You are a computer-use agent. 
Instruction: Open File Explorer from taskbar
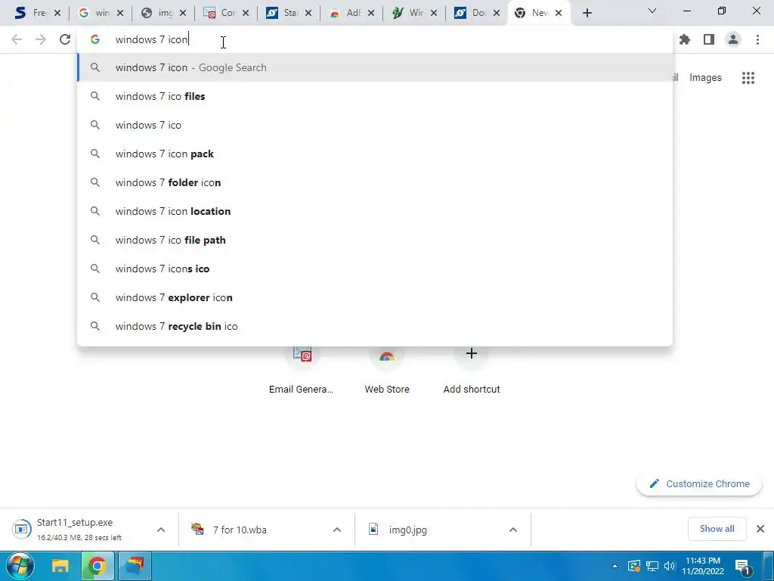tap(60, 566)
